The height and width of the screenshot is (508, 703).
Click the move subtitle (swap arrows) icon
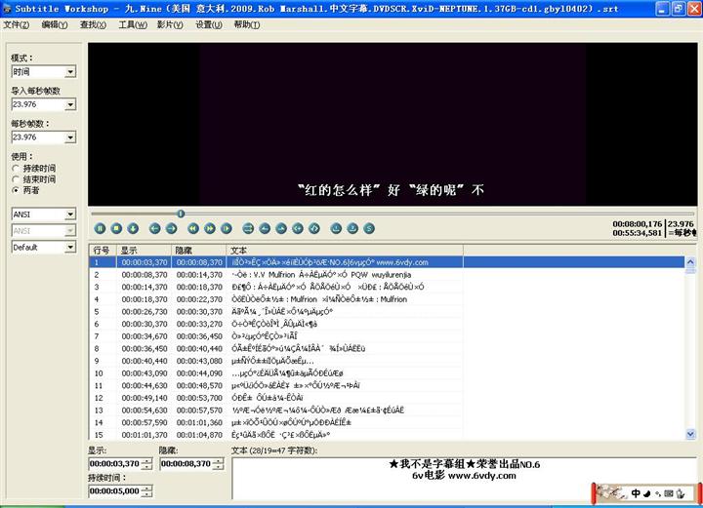248,229
